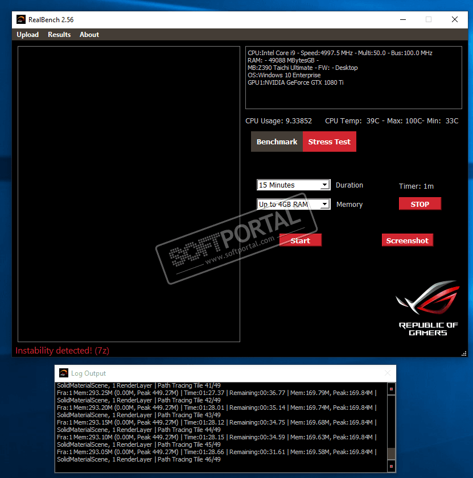Click log line with 'Remaining:00:31.61'
The width and height of the screenshot is (473, 478).
point(217,452)
